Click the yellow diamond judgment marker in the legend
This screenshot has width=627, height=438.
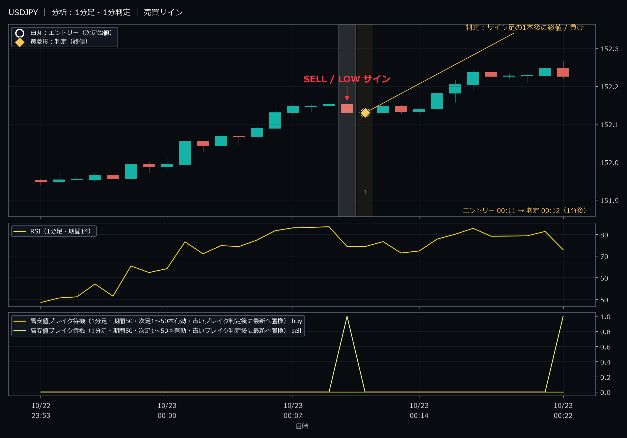20,42
